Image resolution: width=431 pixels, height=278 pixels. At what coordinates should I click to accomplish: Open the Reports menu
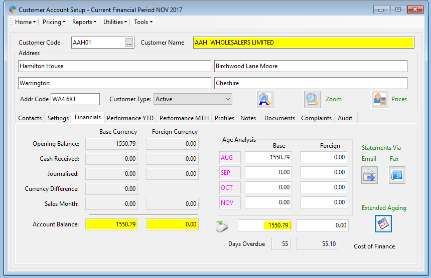pos(84,22)
